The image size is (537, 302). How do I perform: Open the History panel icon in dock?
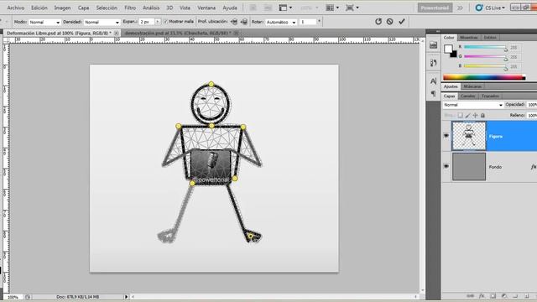(433, 63)
